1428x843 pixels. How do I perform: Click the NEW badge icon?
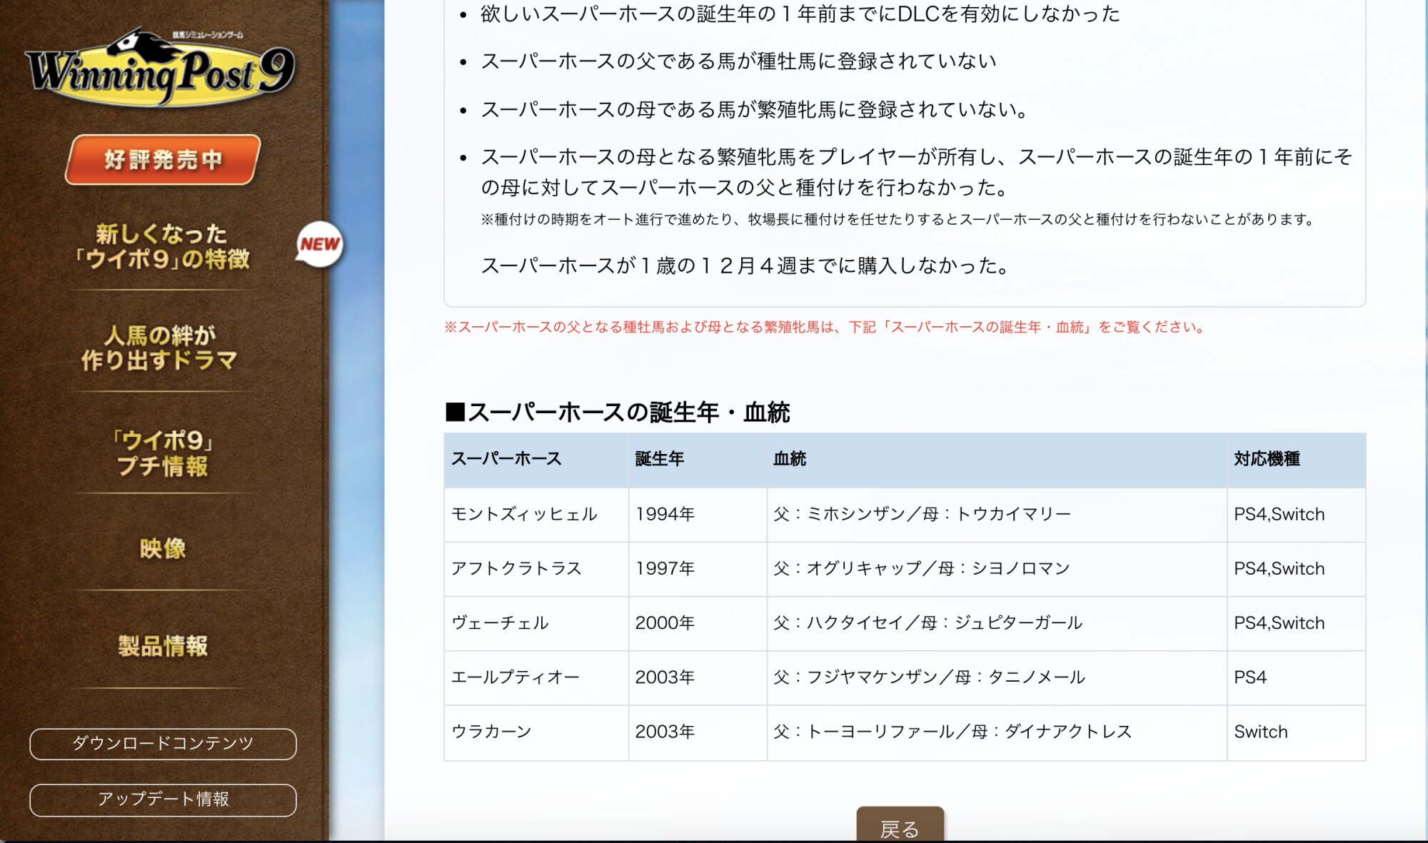click(319, 244)
